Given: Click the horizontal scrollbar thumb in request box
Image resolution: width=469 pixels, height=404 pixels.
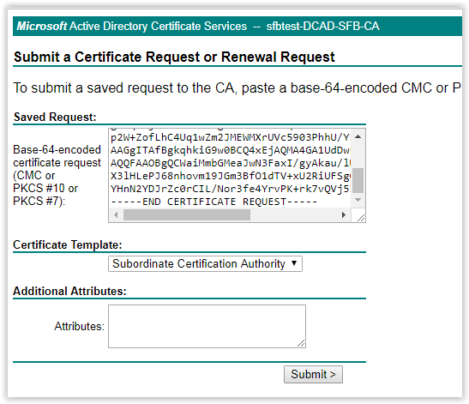Looking at the screenshot, I should tap(187, 215).
